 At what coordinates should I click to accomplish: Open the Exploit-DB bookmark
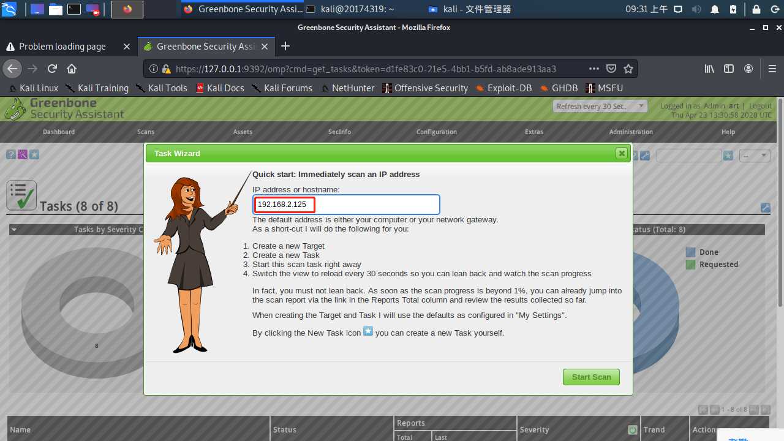click(503, 88)
